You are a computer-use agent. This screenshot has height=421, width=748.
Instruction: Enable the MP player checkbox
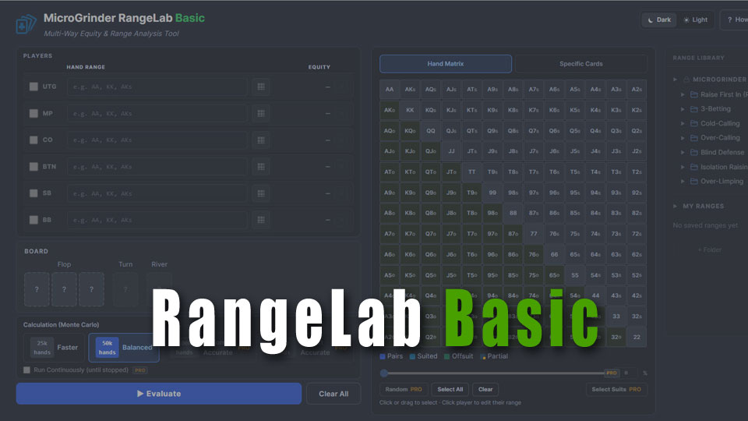[34, 113]
